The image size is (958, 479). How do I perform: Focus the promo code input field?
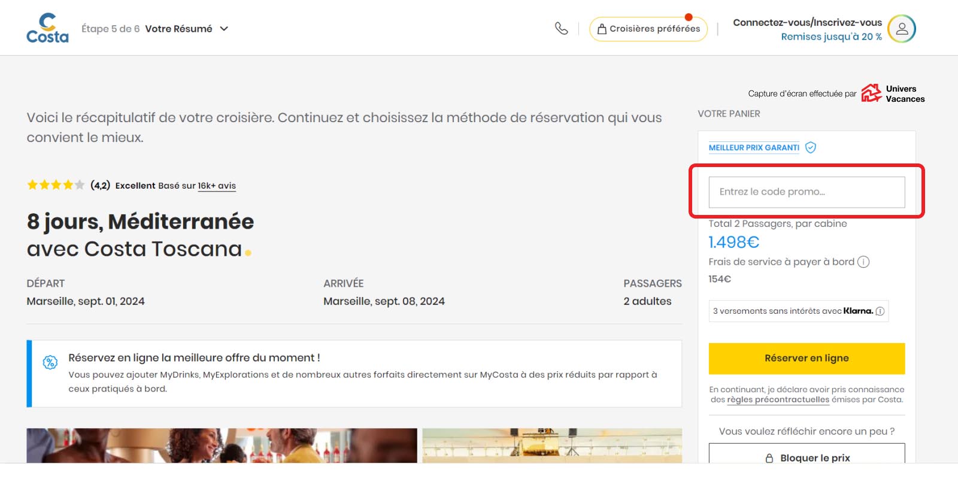[806, 192]
